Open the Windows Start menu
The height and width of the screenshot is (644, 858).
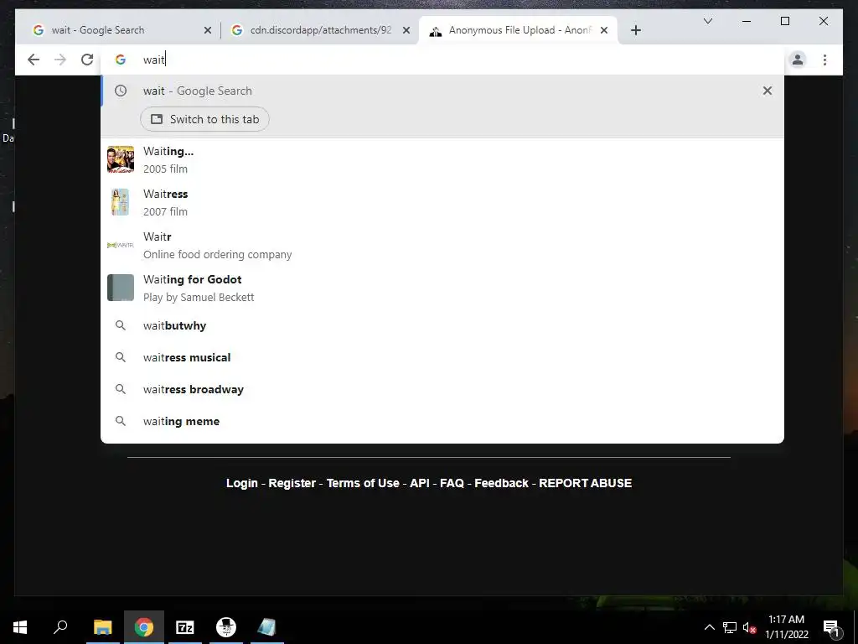[x=20, y=627]
